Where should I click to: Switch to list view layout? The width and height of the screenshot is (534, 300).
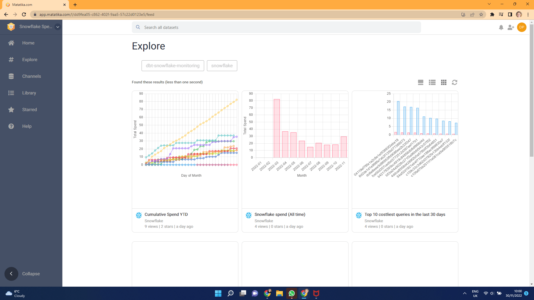(432, 82)
